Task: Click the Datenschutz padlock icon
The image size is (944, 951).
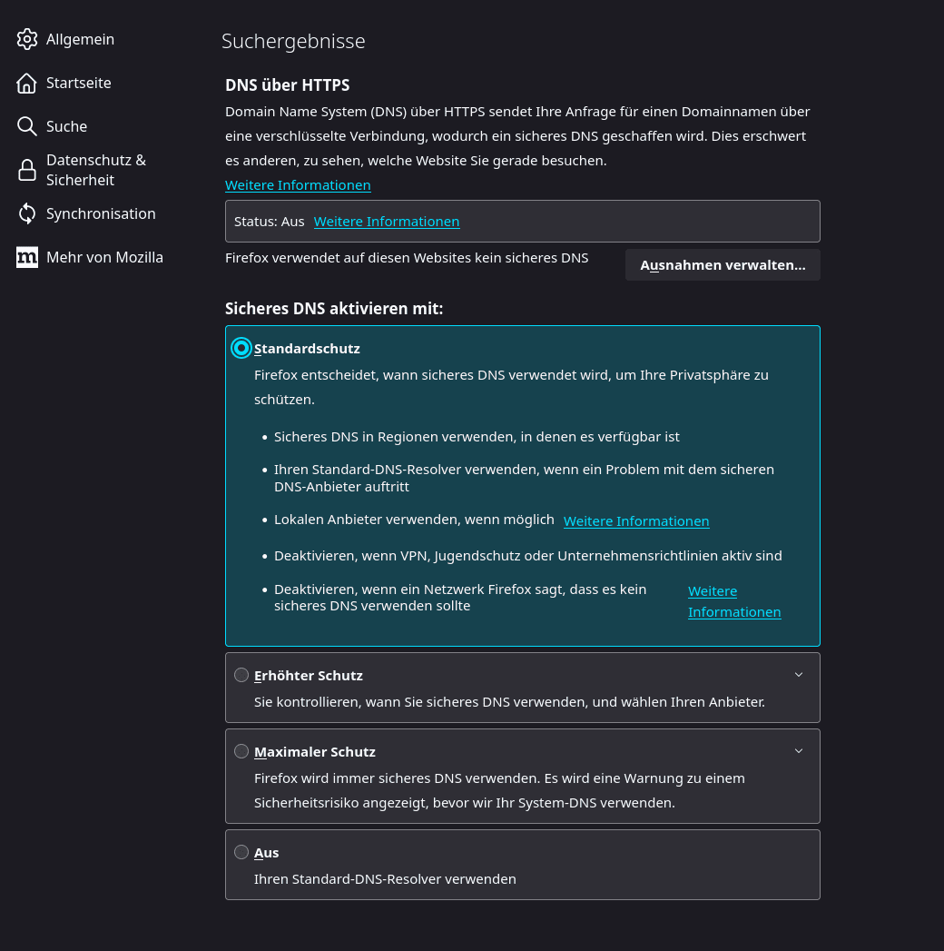Action: [27, 170]
